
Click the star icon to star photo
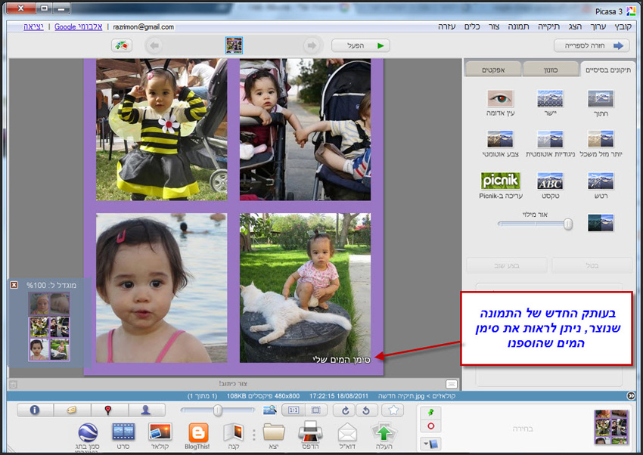tap(393, 410)
